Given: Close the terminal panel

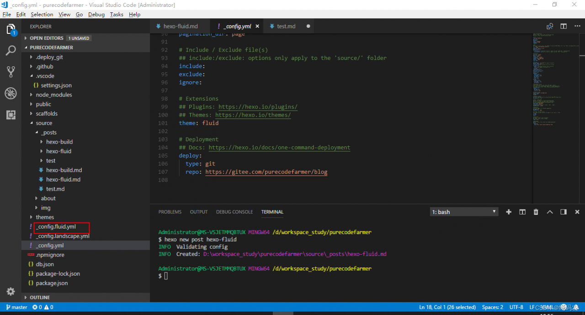Looking at the screenshot, I should point(577,212).
